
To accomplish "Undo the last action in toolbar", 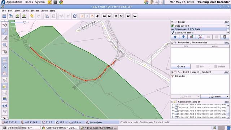I will pyautogui.click(x=32, y=16).
